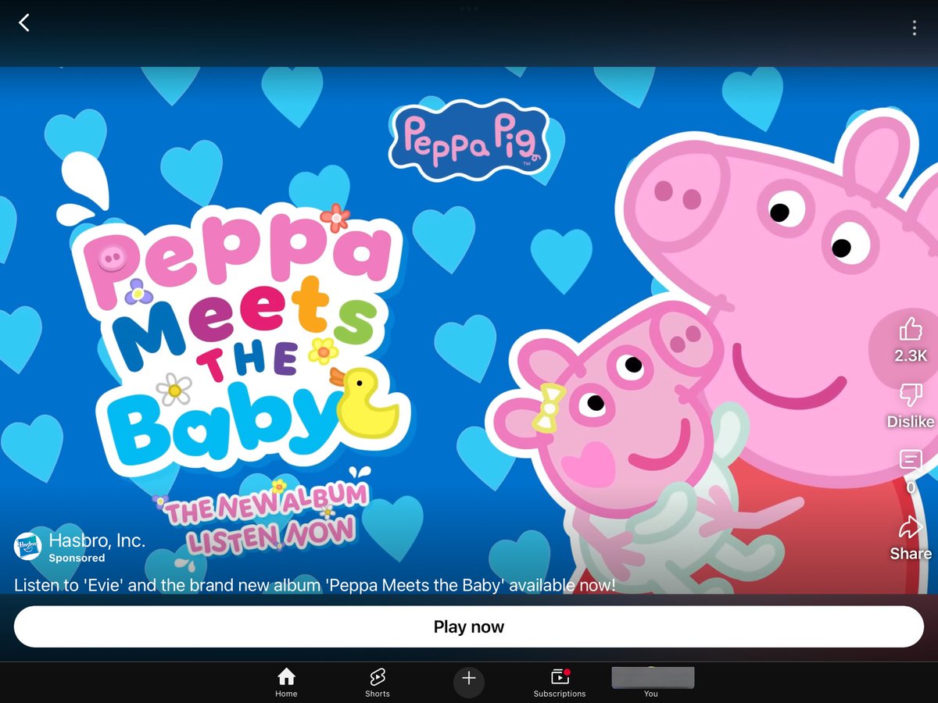Open the You profile tab

(x=651, y=683)
